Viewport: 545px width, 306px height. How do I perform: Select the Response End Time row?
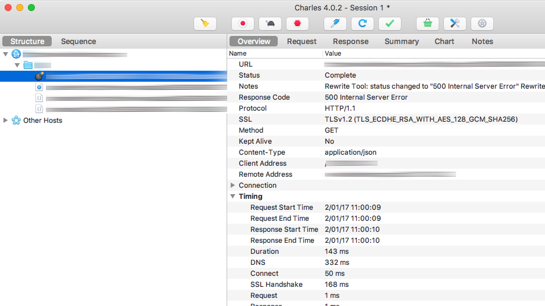pyautogui.click(x=386, y=241)
